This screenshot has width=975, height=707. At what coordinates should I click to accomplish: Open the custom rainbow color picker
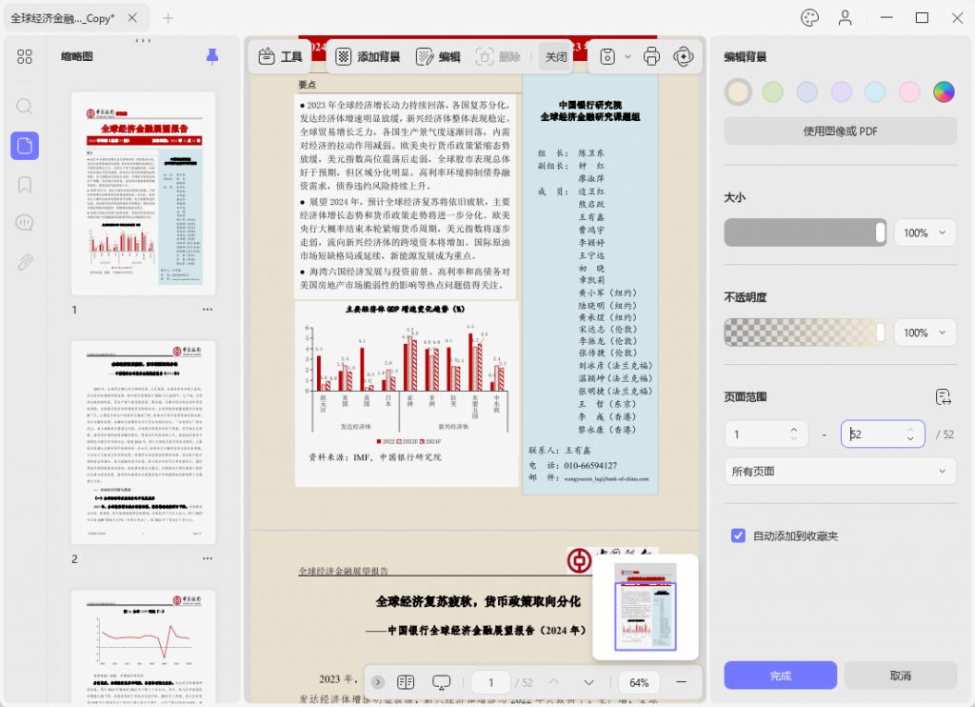[x=944, y=92]
